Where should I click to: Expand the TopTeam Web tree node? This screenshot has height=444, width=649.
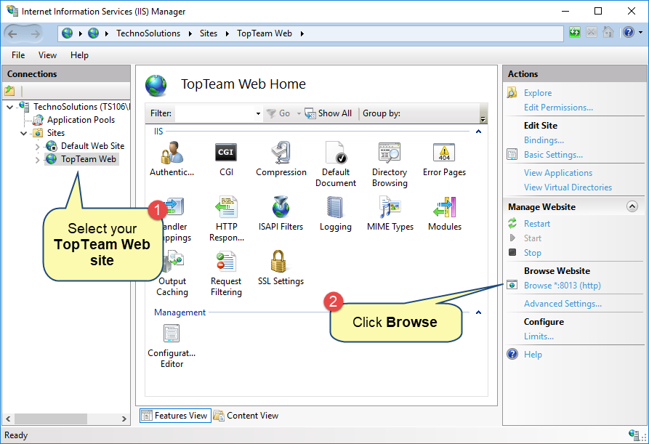[x=37, y=160]
